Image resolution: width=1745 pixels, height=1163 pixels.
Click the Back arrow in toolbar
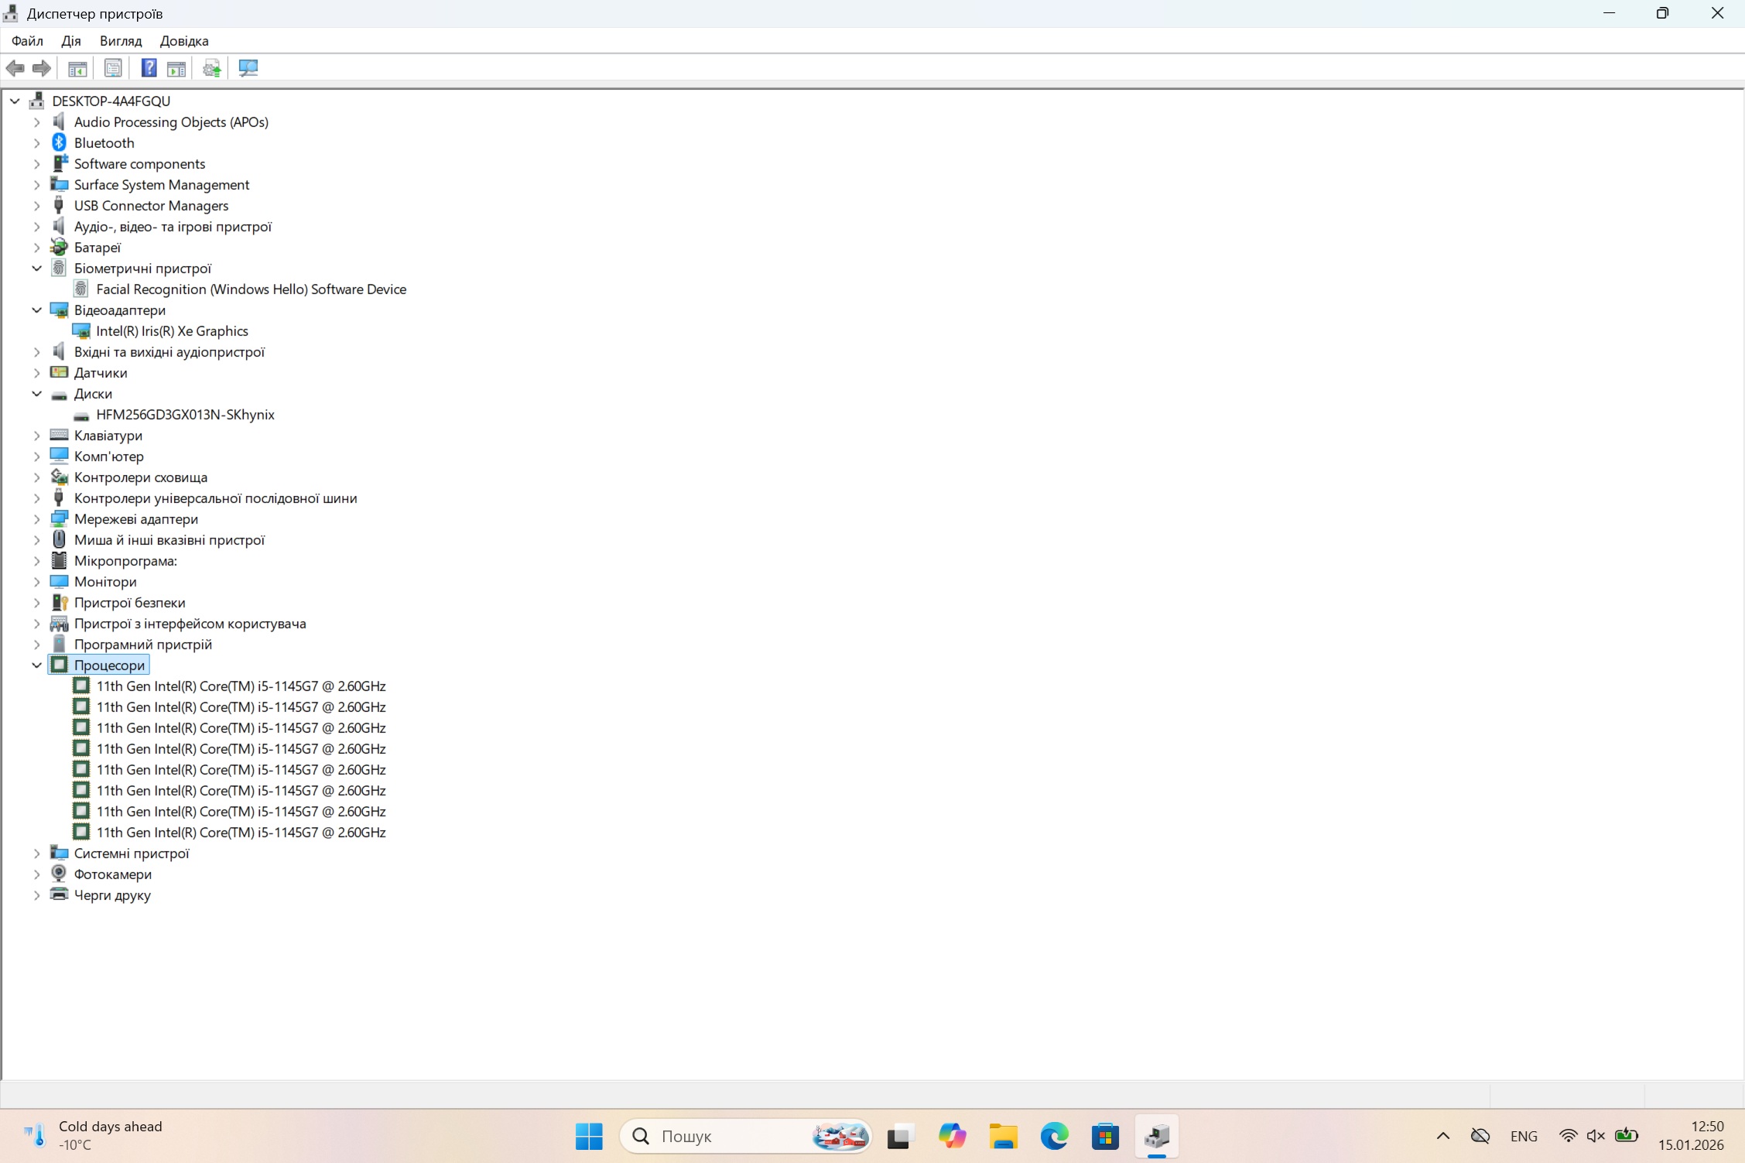point(15,68)
